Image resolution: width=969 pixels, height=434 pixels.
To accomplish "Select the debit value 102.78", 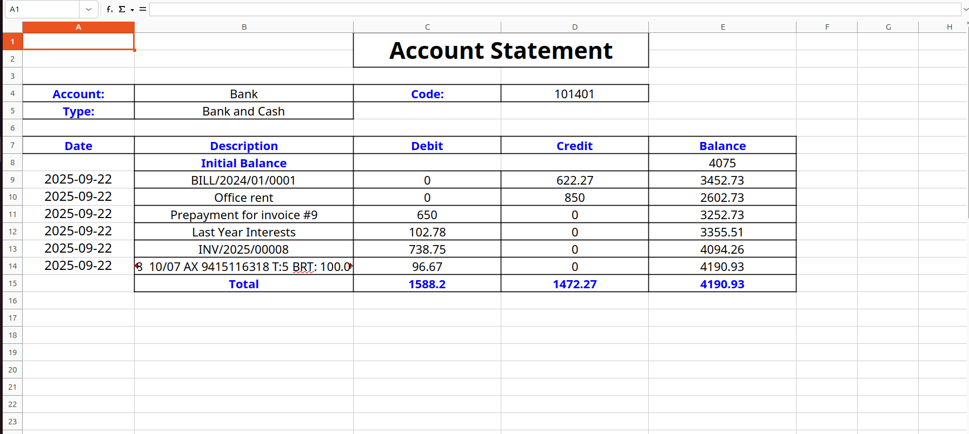I will coord(427,232).
